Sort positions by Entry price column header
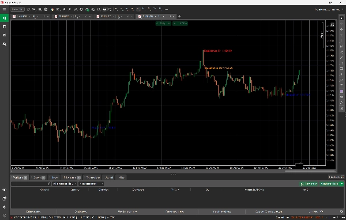The width and height of the screenshot is (346, 220). 138,190
